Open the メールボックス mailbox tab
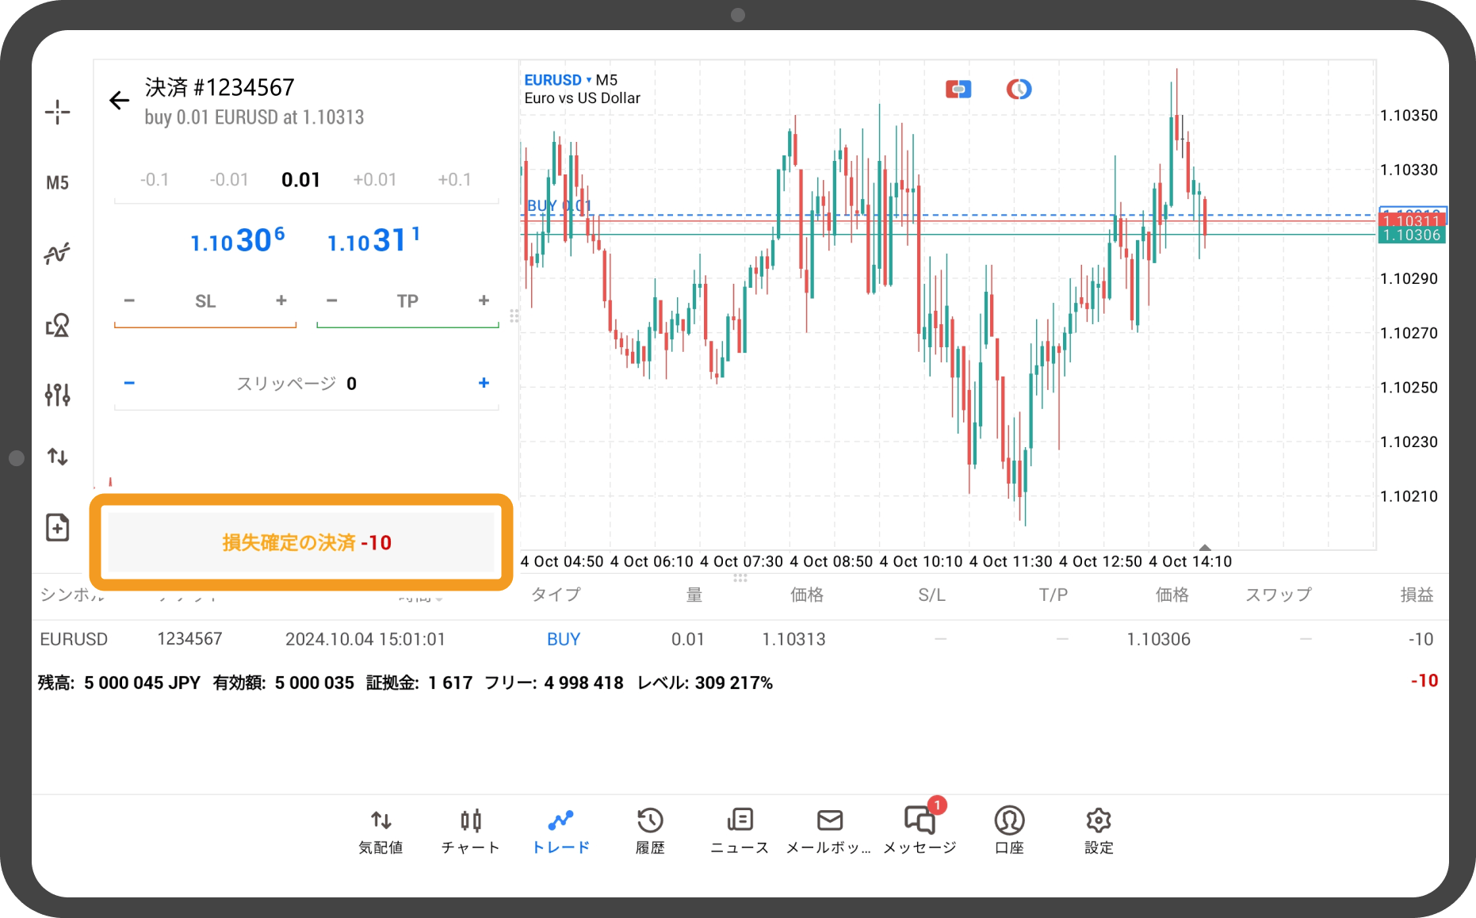This screenshot has height=918, width=1476. tap(829, 831)
